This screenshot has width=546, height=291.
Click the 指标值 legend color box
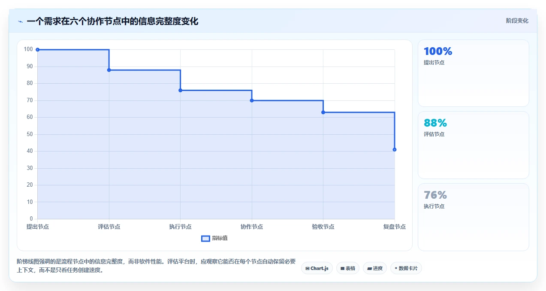pyautogui.click(x=205, y=238)
